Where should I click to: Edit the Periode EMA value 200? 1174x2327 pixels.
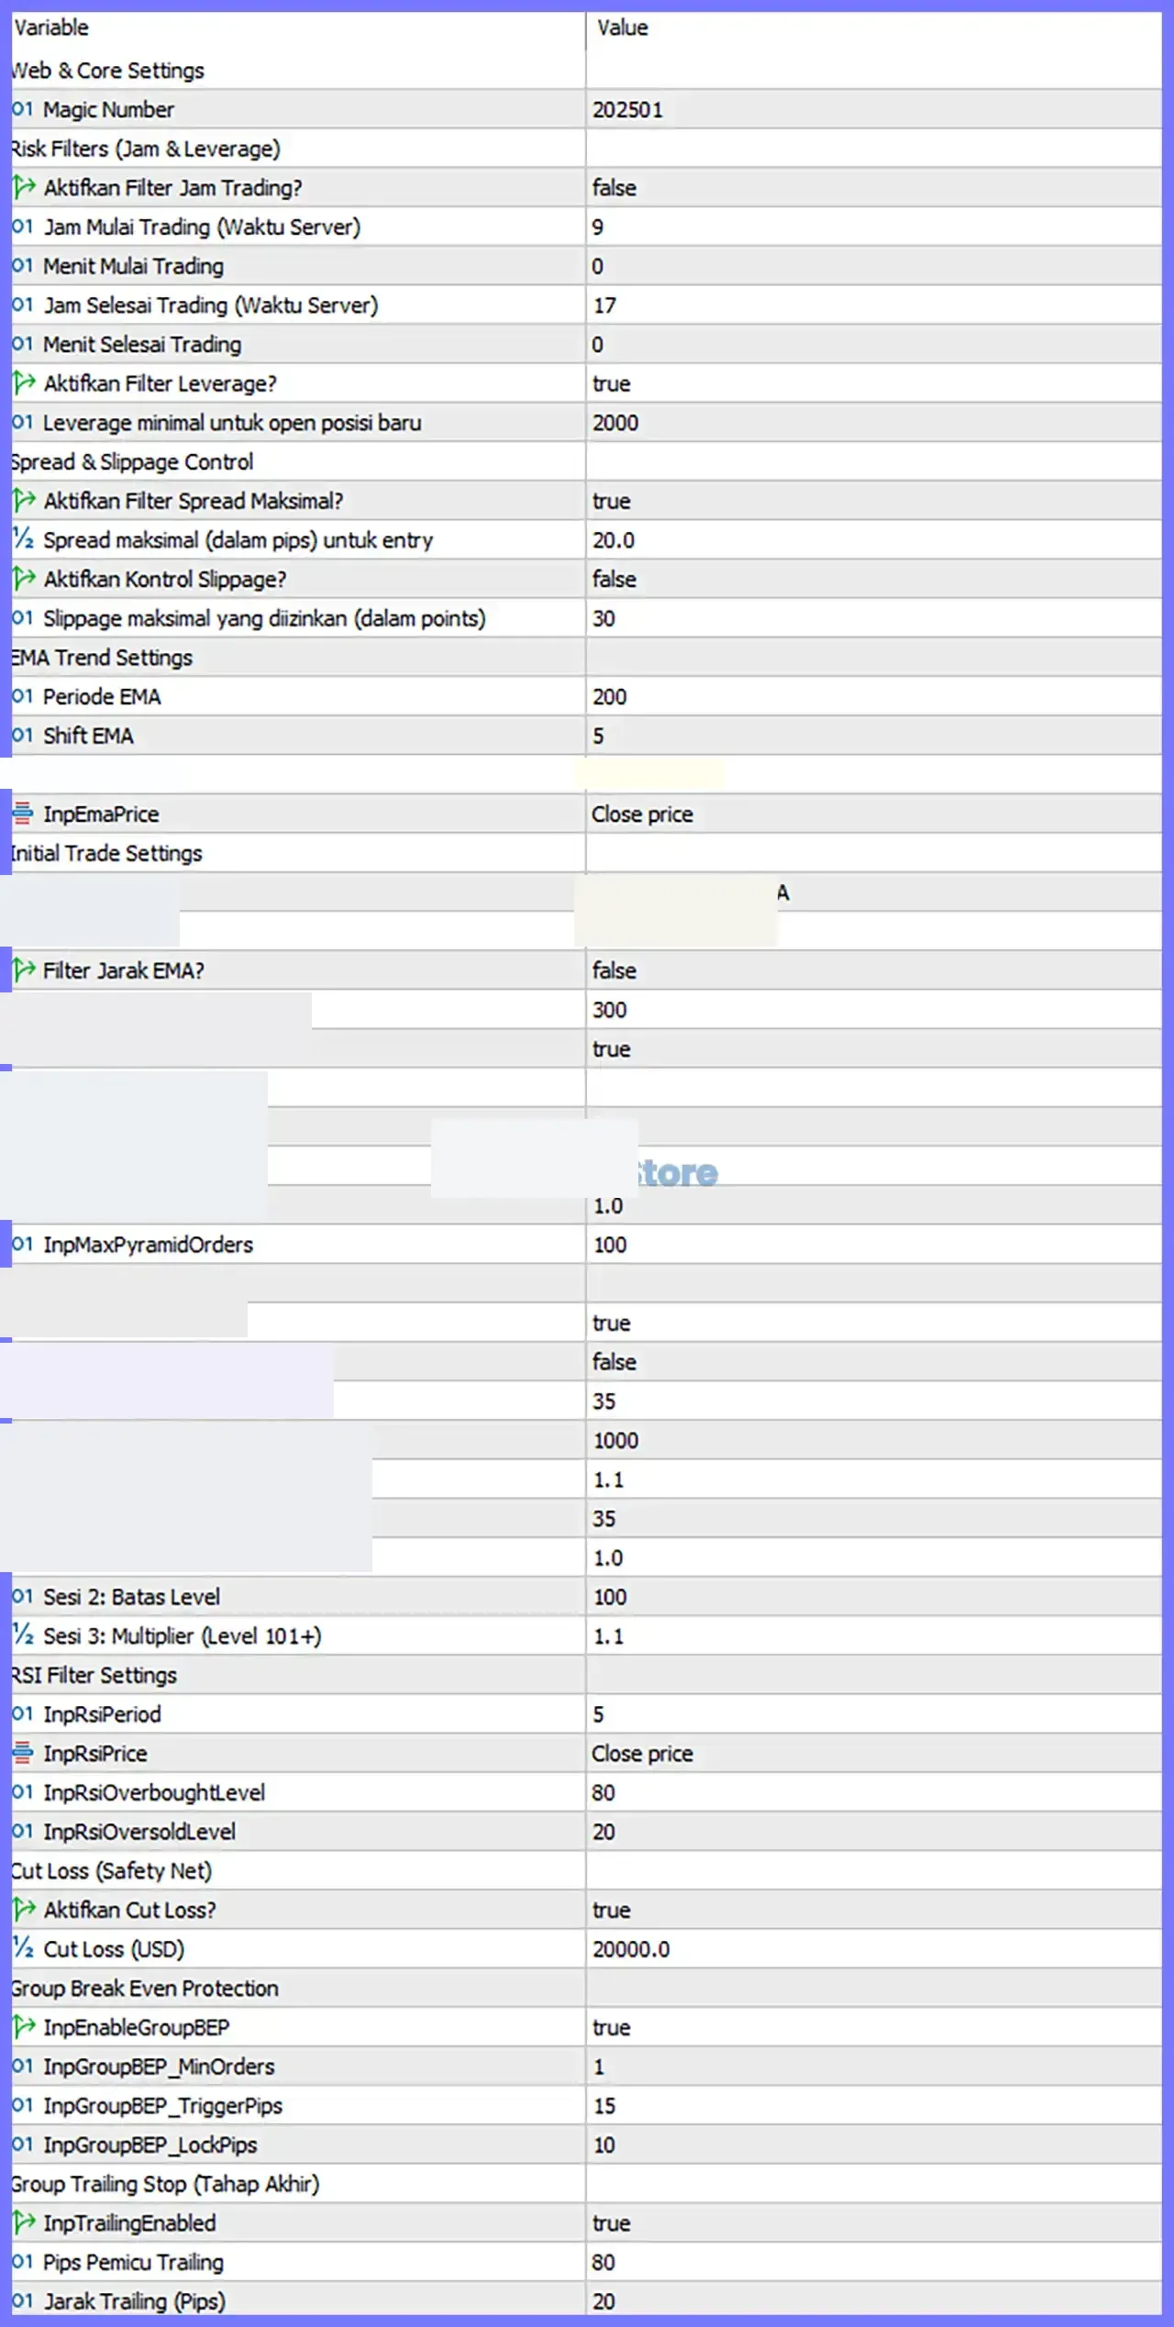pyautogui.click(x=874, y=696)
